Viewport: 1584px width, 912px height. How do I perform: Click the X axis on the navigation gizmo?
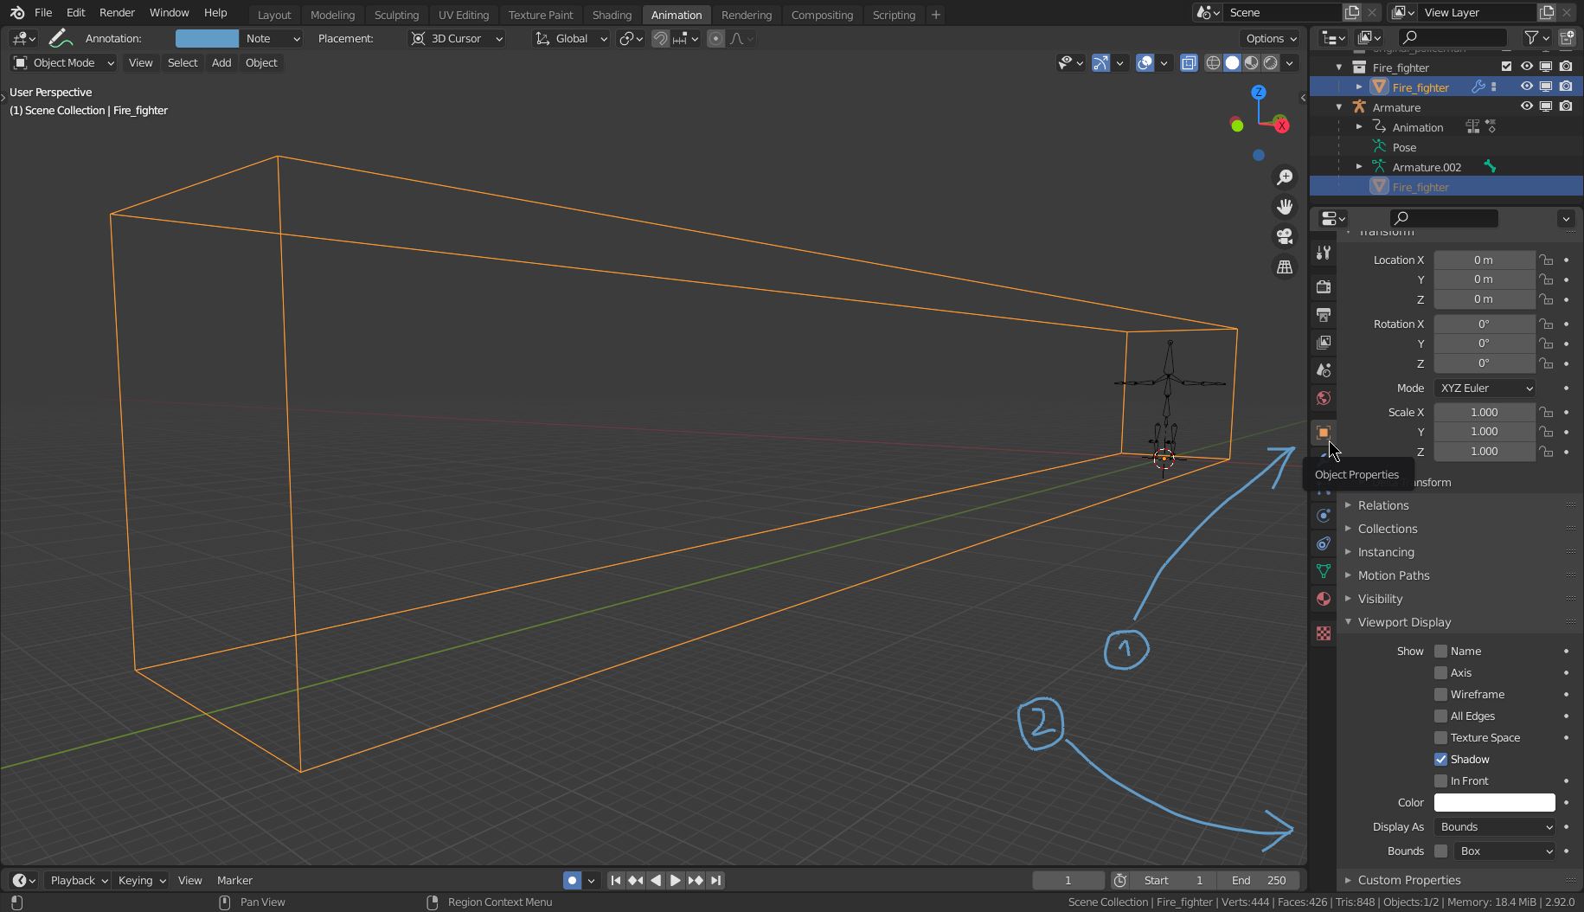tap(1281, 125)
